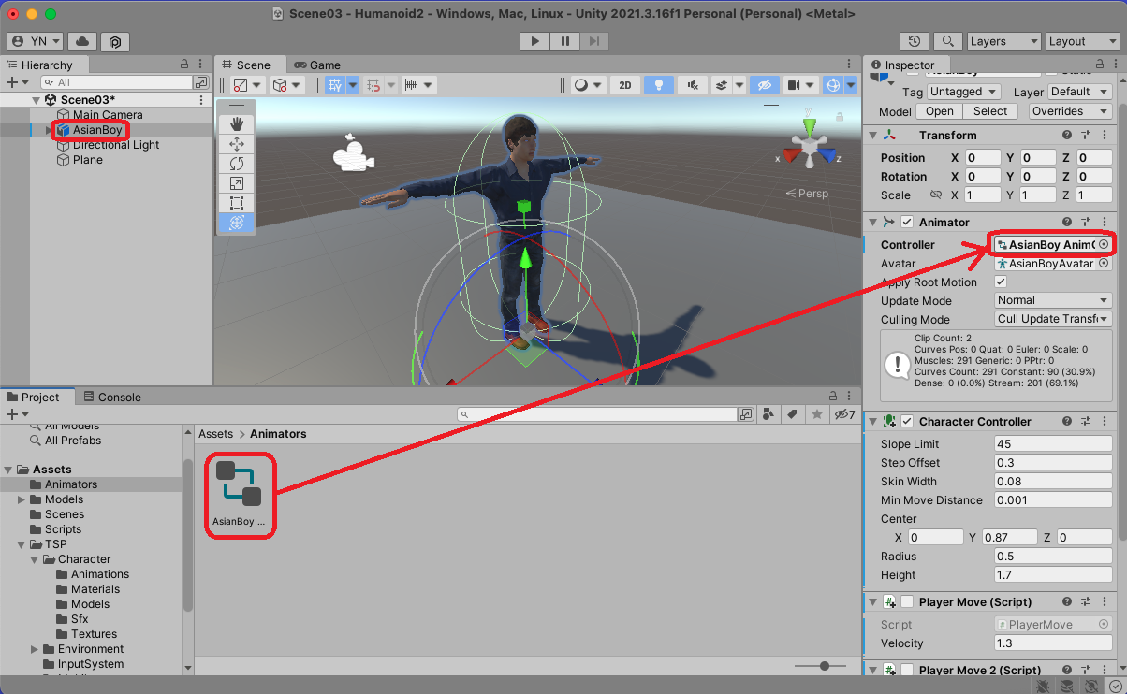1127x694 pixels.
Task: Toggle scene lighting bulb icon
Action: (659, 85)
